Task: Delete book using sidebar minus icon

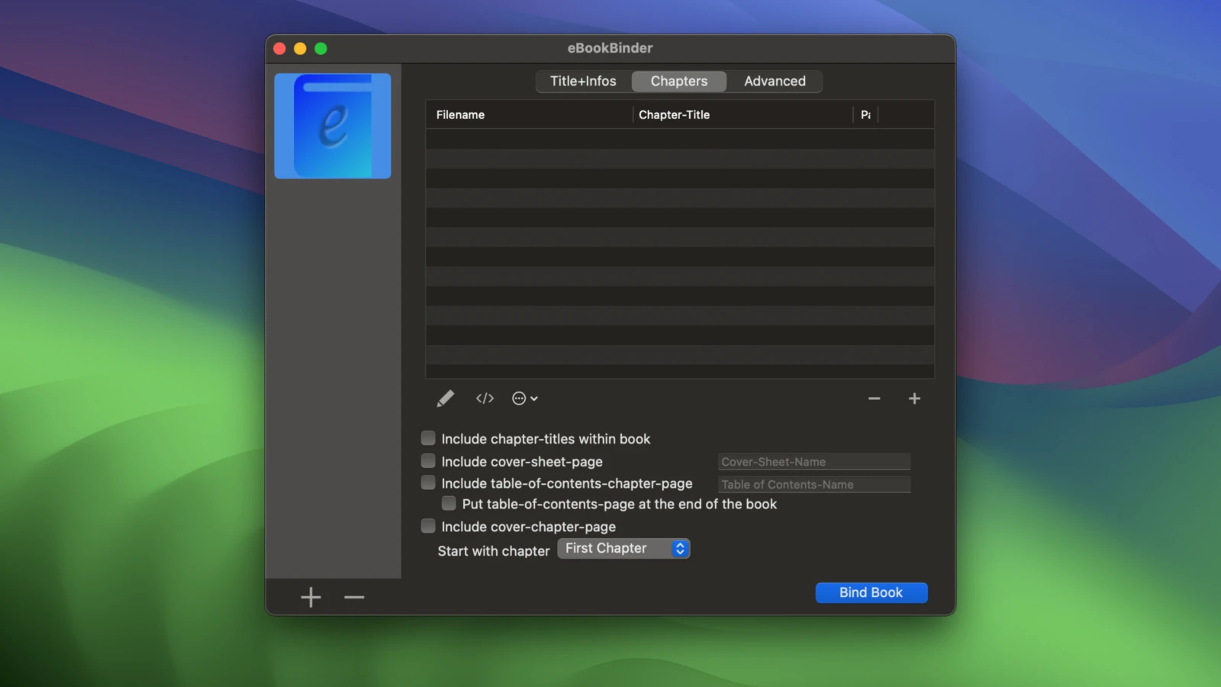Action: point(354,597)
